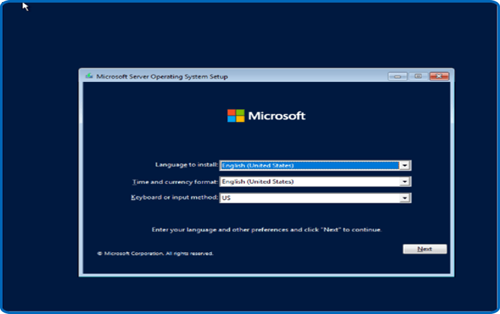
Task: Open the Keyboard or input method dropdown arrow
Action: 405,198
